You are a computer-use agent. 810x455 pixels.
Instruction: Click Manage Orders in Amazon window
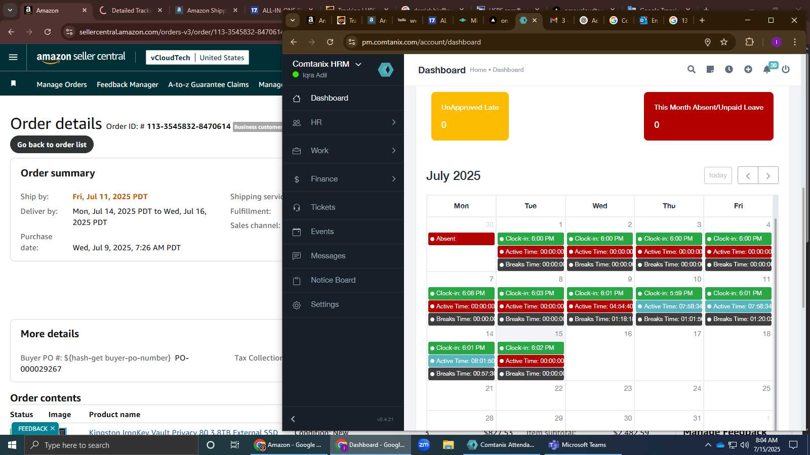click(62, 84)
